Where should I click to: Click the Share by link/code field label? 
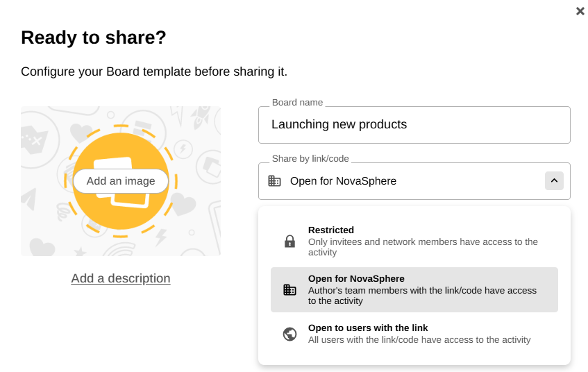click(310, 159)
